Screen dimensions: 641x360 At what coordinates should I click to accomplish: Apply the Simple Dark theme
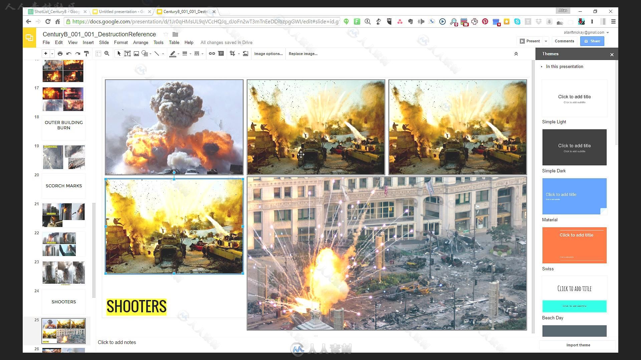point(574,147)
